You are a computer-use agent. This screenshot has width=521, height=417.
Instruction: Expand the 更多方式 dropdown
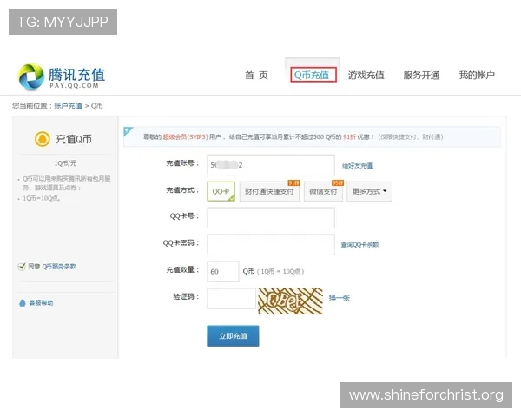369,191
